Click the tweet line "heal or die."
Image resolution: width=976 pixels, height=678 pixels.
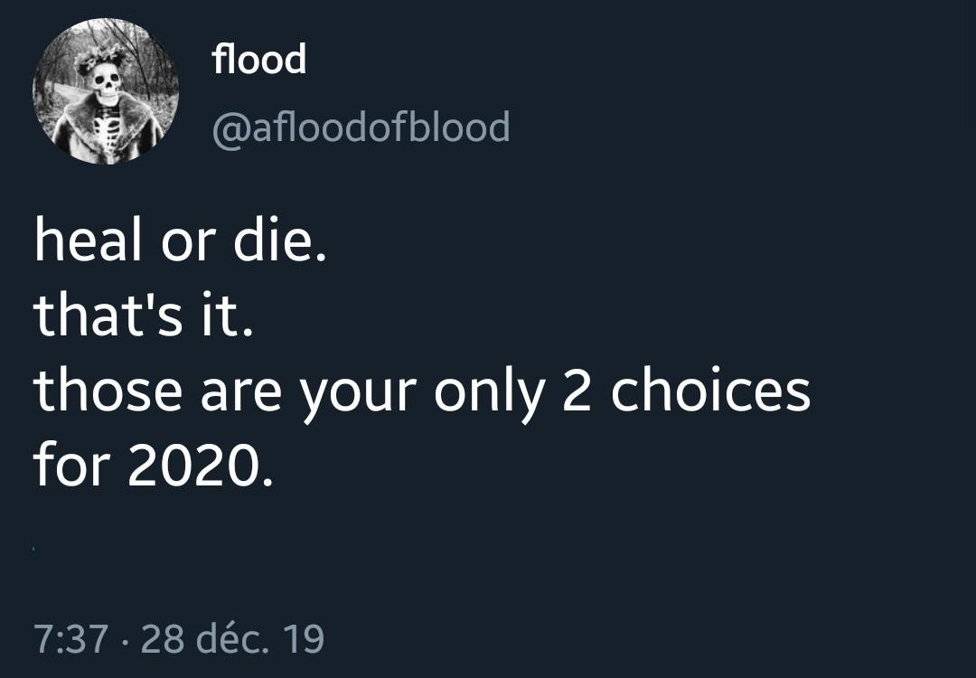[x=178, y=244]
